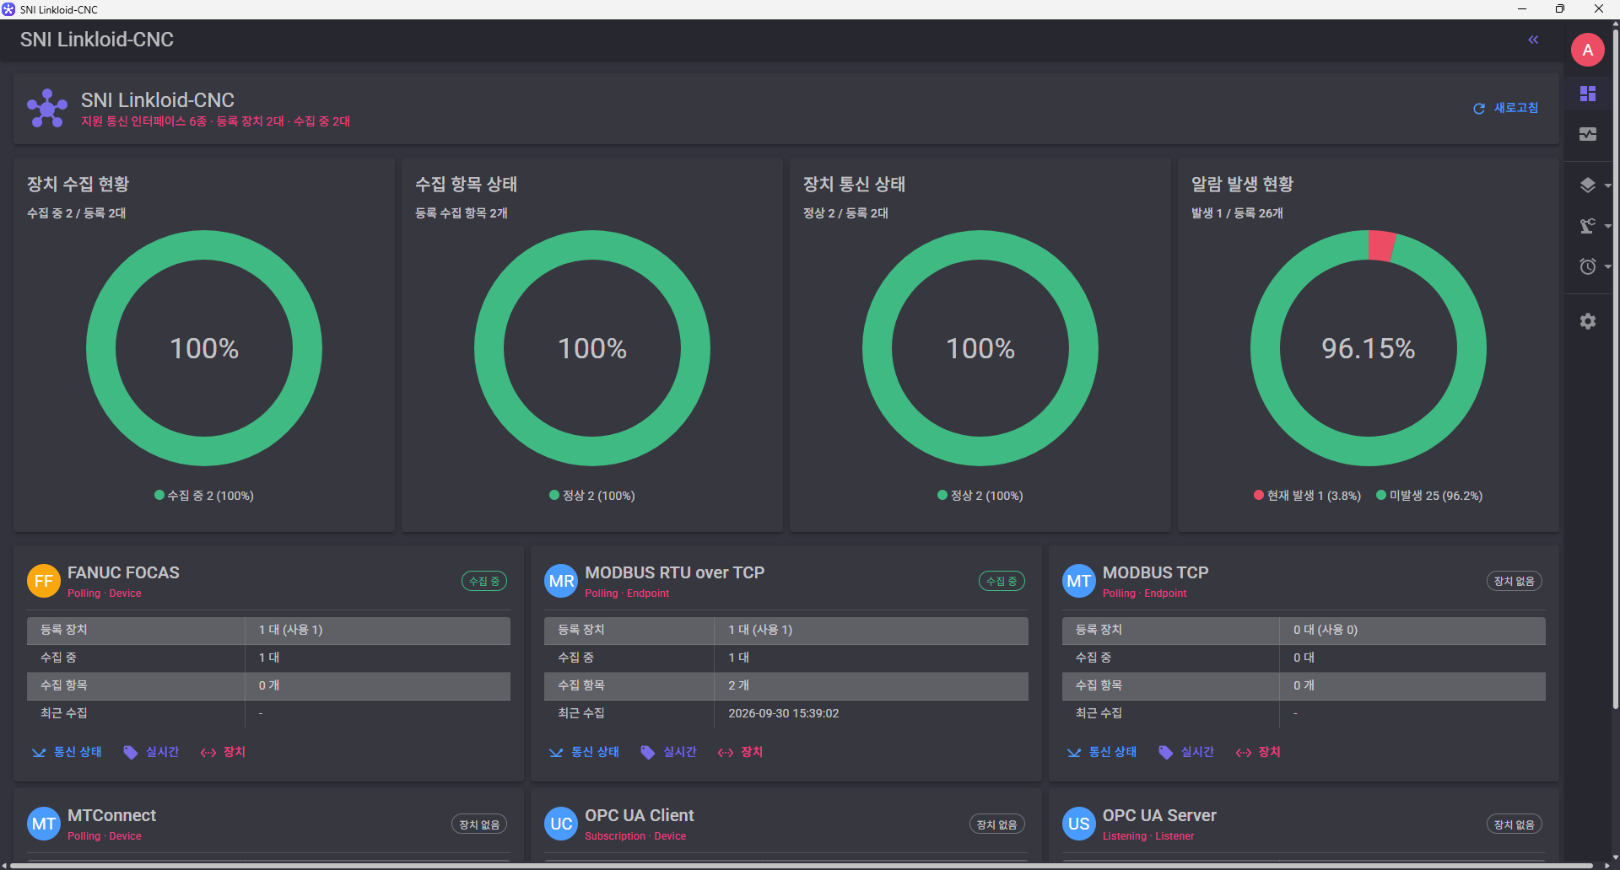Click 장치 없음 badge on OPC UA Client card
This screenshot has height=870, width=1620.
[x=997, y=824]
